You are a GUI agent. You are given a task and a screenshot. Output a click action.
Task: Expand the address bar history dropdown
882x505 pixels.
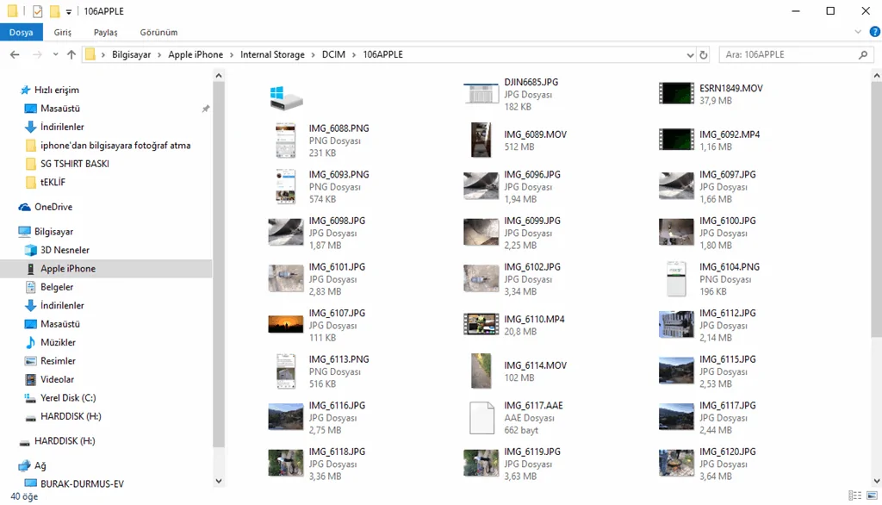pyautogui.click(x=690, y=54)
